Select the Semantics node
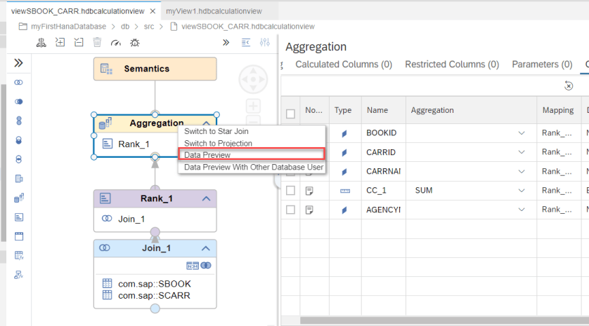 [155, 69]
